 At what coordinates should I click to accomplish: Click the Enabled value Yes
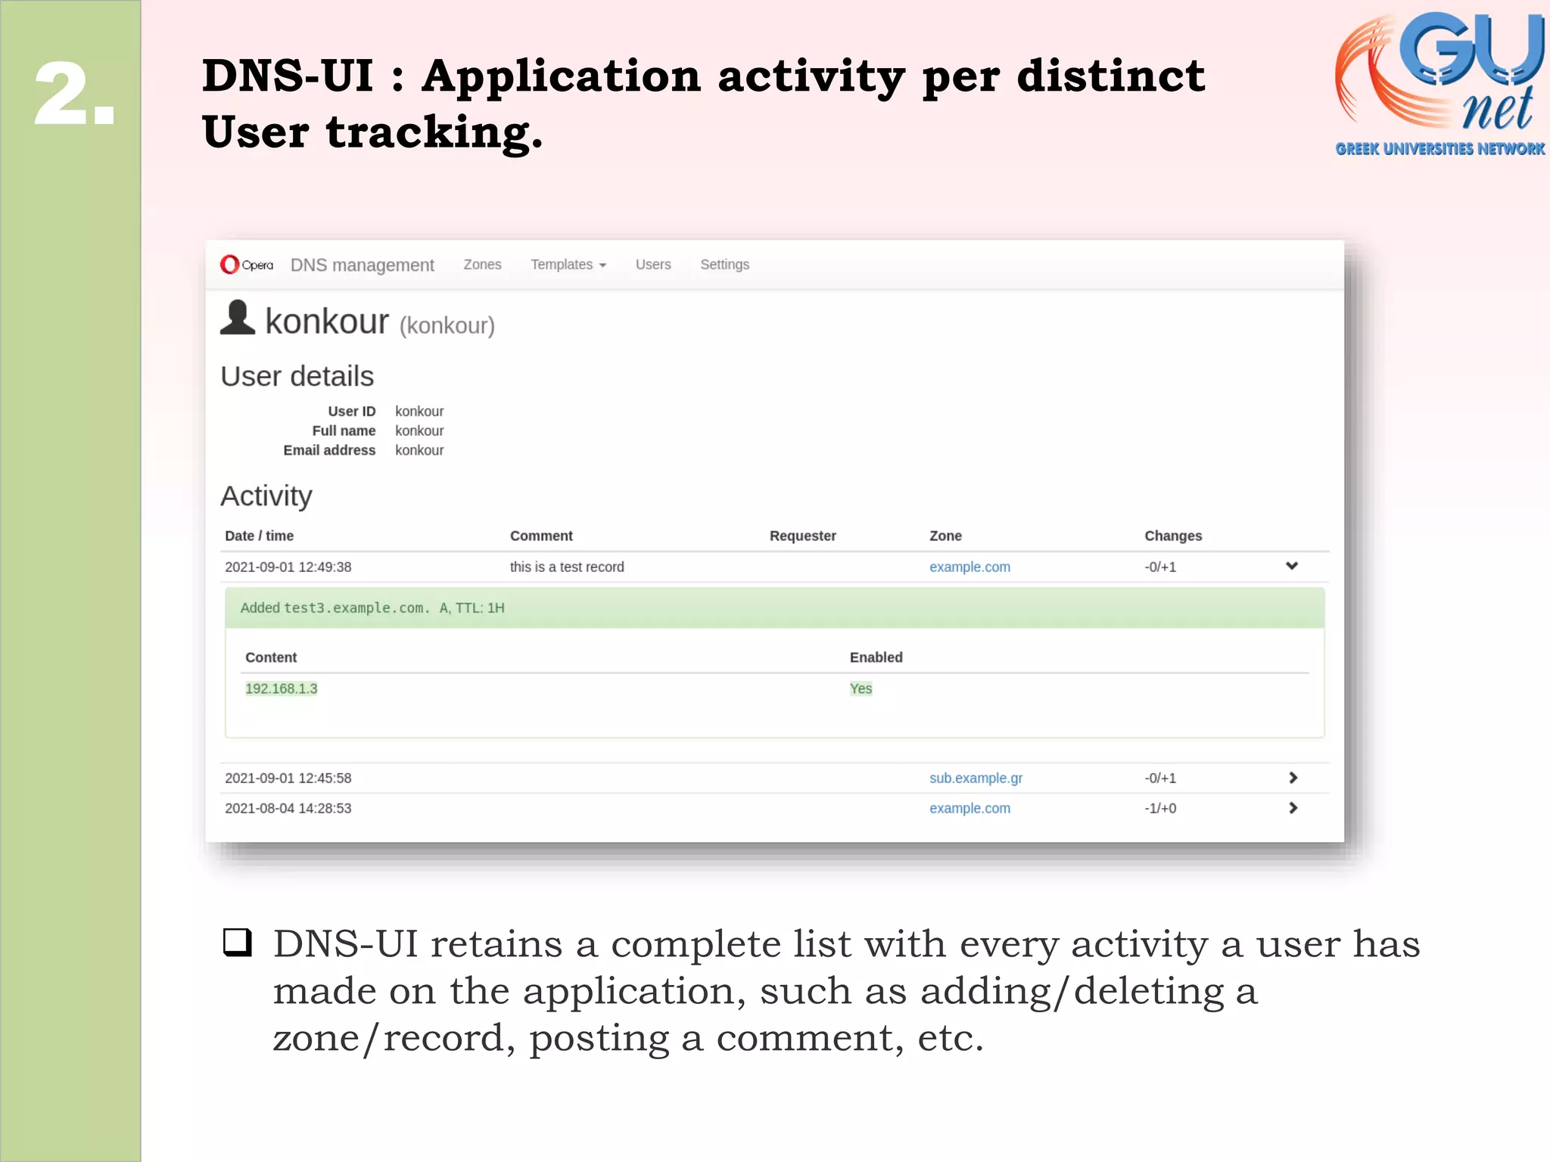tap(861, 688)
